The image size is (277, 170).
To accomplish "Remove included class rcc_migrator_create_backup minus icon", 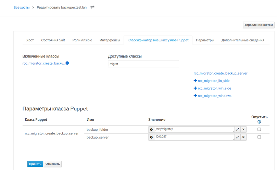I will [67, 63].
